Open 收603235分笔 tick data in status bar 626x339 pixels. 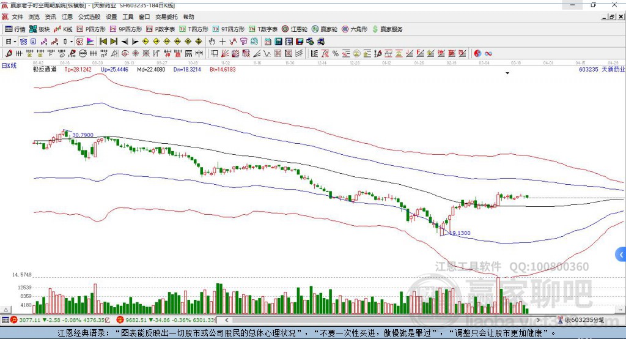[581, 320]
